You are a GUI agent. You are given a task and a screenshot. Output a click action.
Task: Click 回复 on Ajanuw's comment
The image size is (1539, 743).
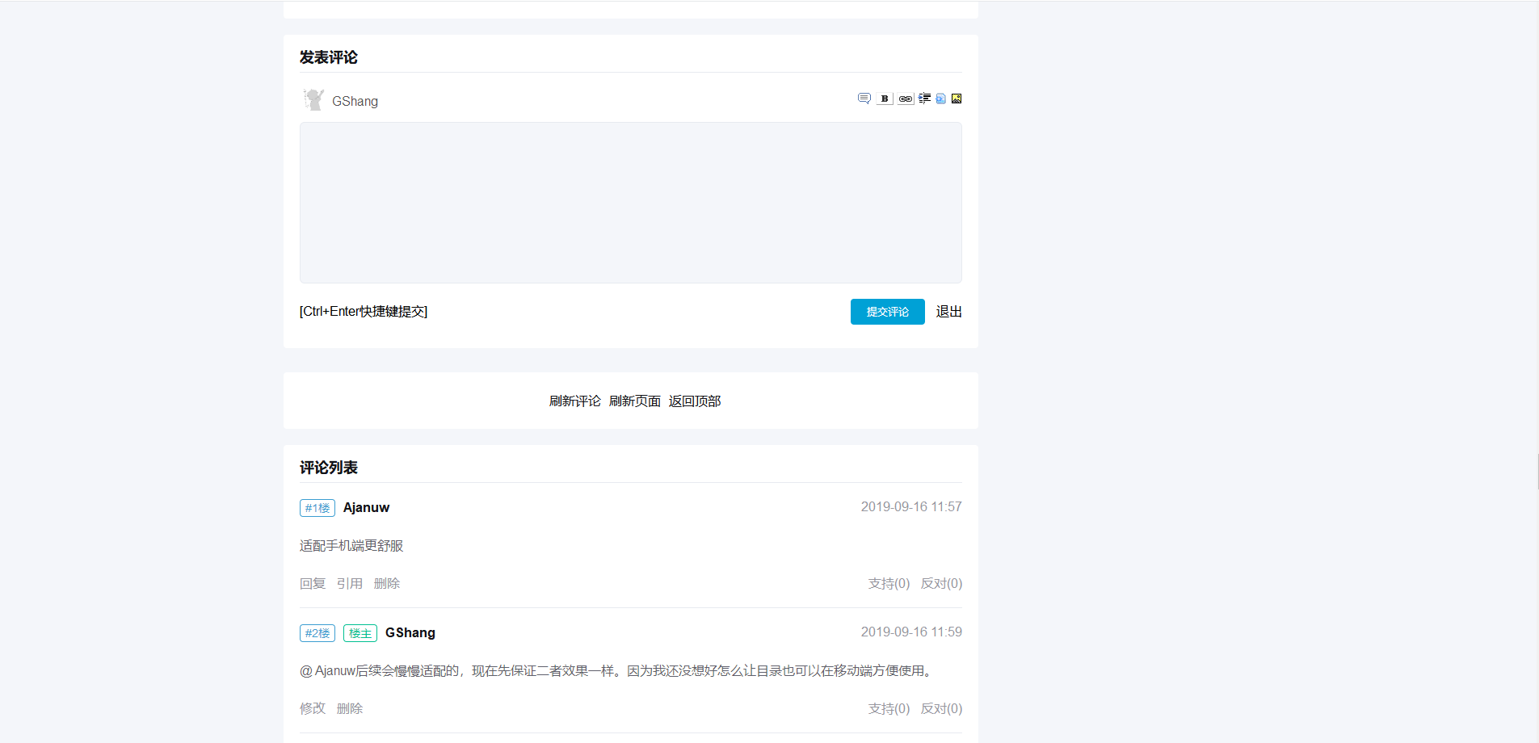coord(312,584)
